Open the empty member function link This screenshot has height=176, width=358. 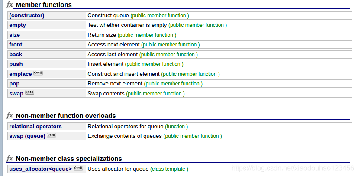(18, 25)
